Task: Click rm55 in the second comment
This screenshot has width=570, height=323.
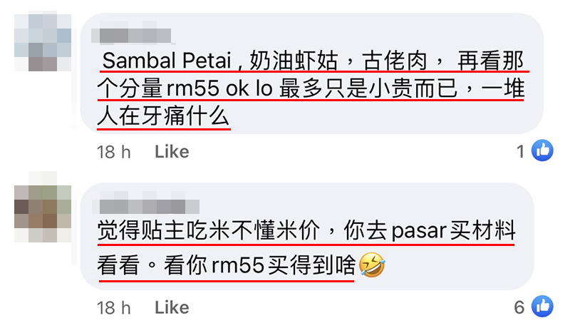Action: tap(238, 266)
